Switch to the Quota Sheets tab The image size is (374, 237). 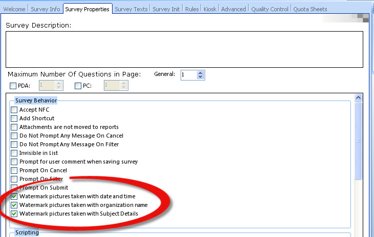[x=310, y=9]
